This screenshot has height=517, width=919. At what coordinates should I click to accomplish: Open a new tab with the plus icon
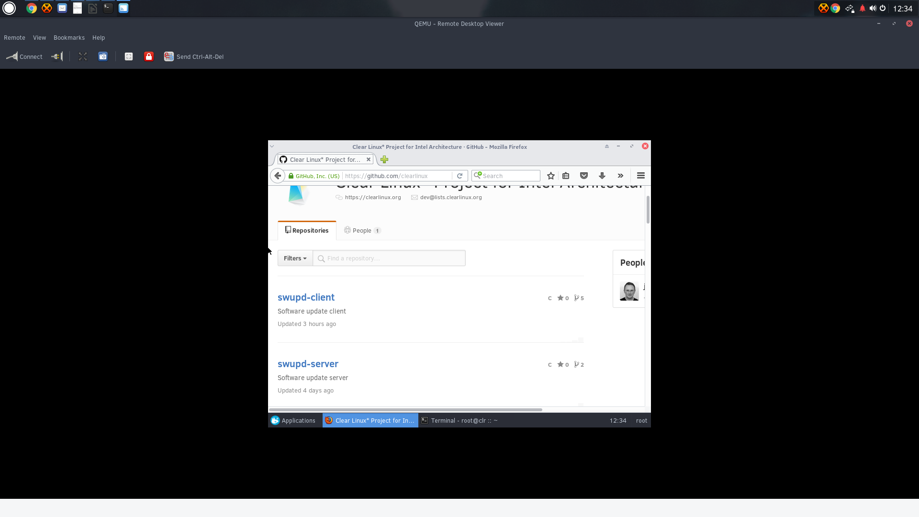384,159
